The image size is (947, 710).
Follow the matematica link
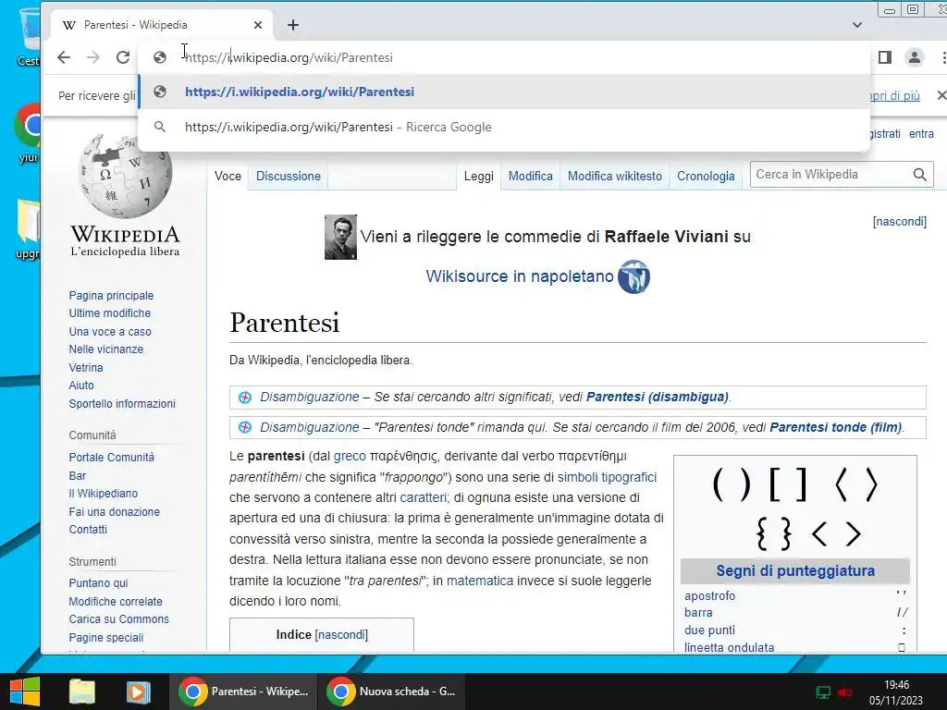480,581
